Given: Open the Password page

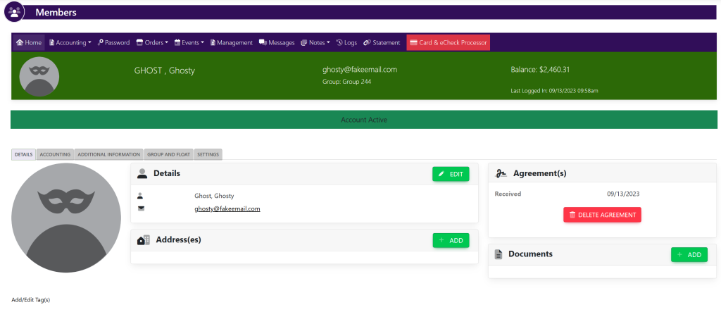Looking at the screenshot, I should (x=113, y=42).
